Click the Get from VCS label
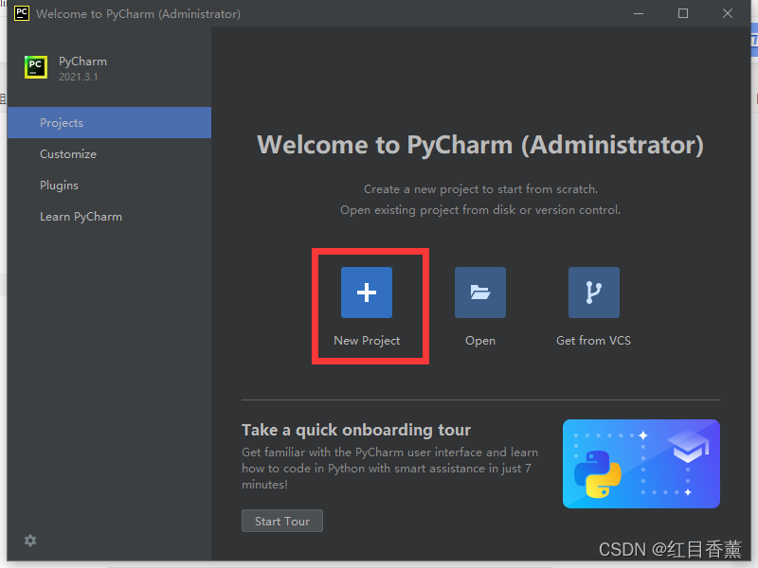The width and height of the screenshot is (758, 568). pos(594,341)
